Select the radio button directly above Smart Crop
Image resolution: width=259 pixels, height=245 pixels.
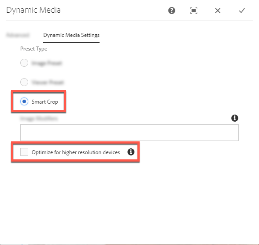(24, 82)
